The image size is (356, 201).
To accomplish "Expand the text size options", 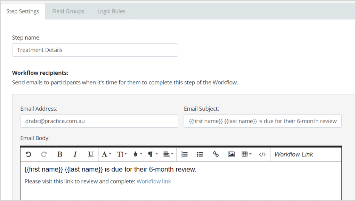I will [121, 154].
